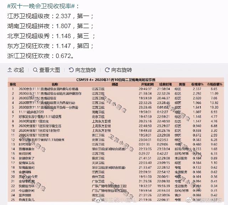Click the 向右旋转 rotate-right icon
228x205 pixels.
(107, 70)
